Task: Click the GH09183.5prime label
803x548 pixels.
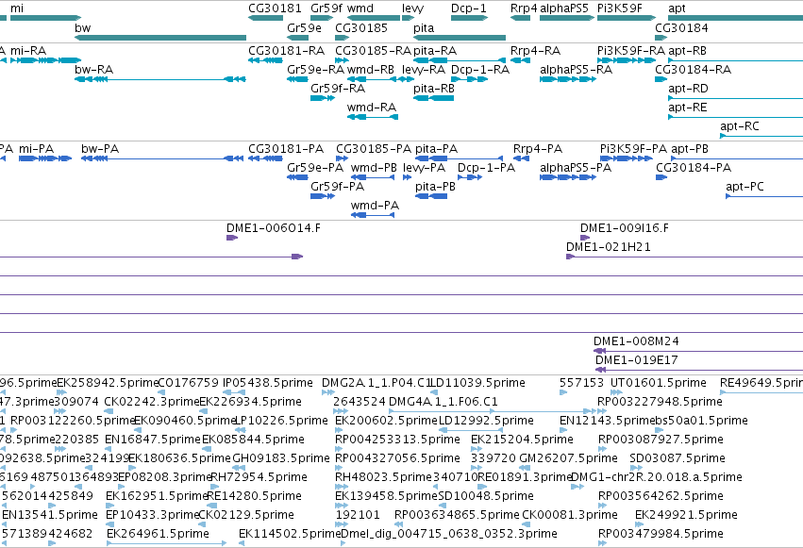Action: click(x=280, y=458)
